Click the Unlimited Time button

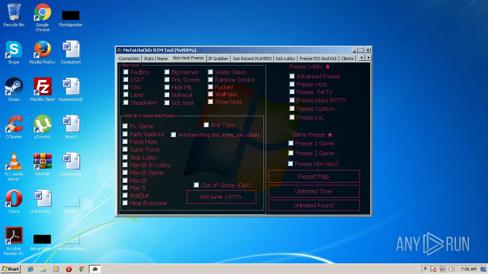coord(314,191)
